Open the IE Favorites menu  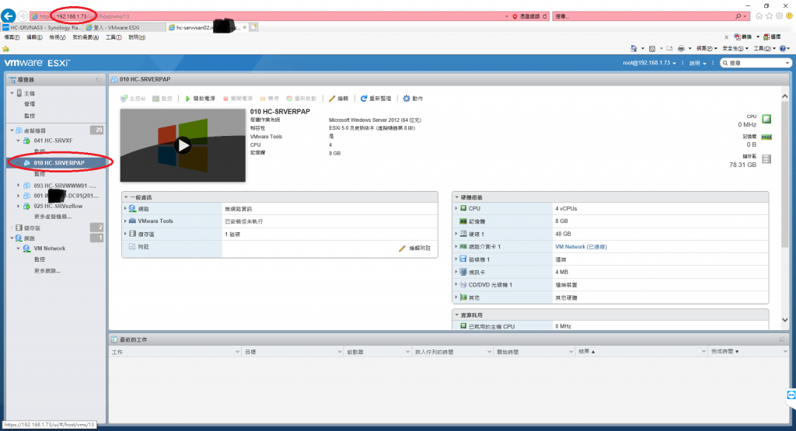coord(86,37)
